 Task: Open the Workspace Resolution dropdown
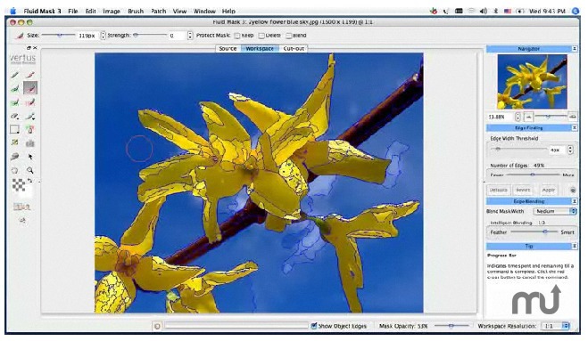[x=555, y=327]
